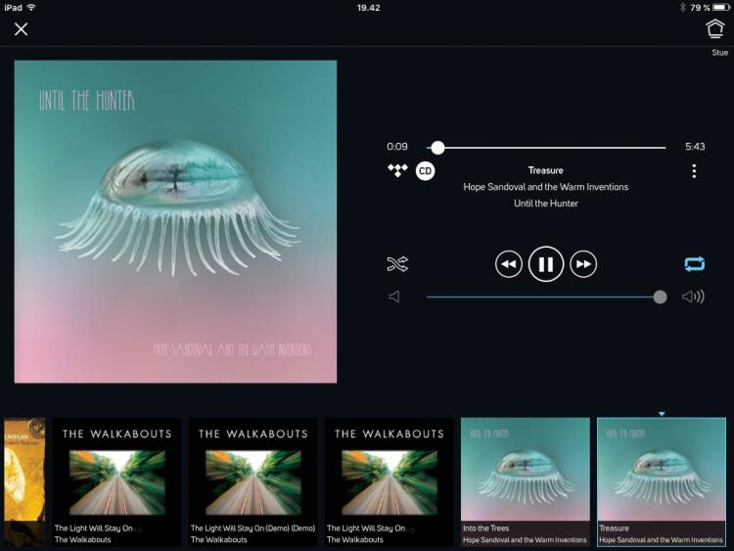Click the low volume speaker icon
This screenshot has width=734, height=551.
[x=394, y=297]
